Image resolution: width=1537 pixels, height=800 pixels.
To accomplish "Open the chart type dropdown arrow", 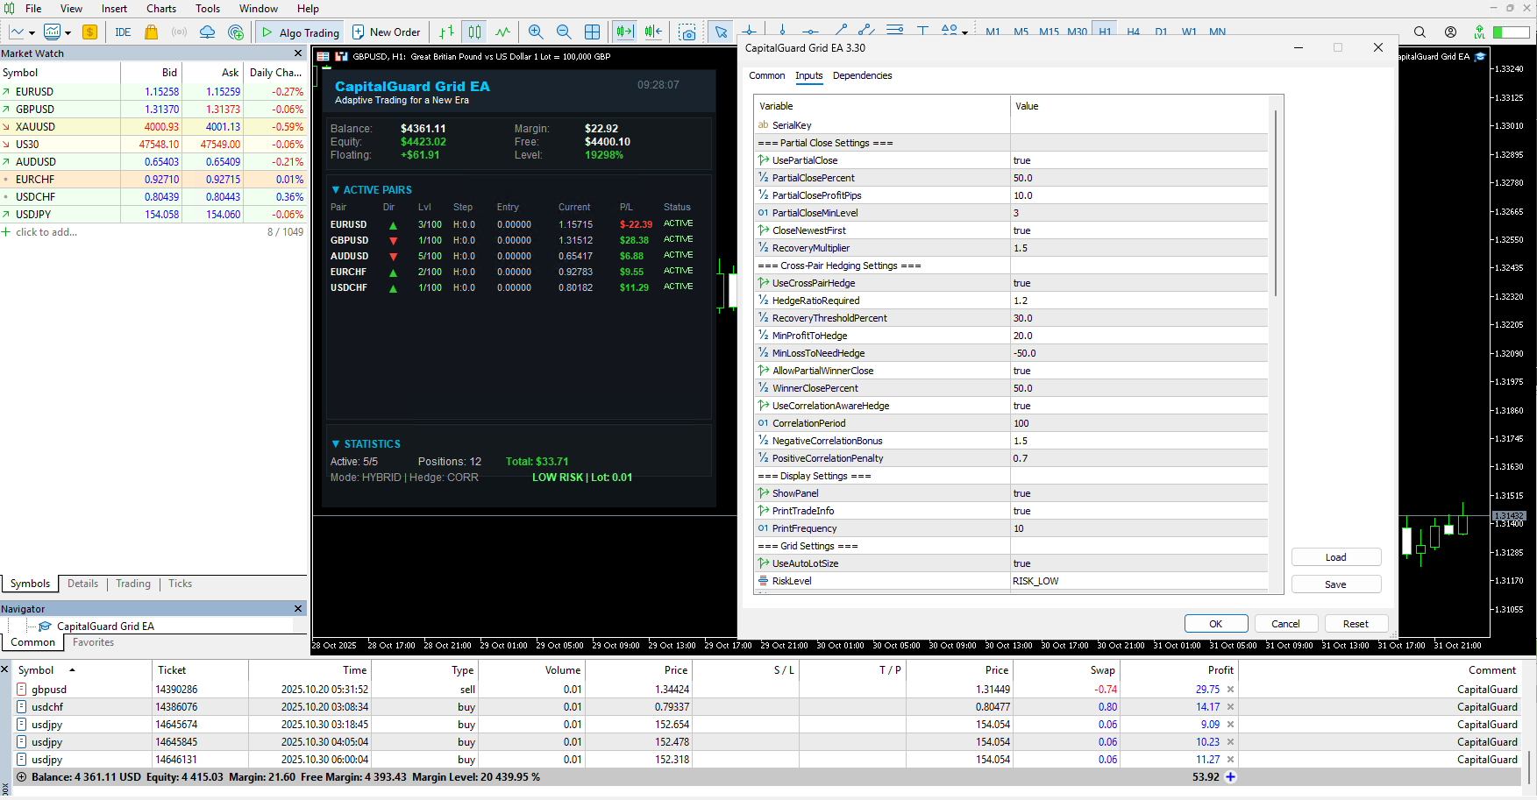I will click(30, 32).
